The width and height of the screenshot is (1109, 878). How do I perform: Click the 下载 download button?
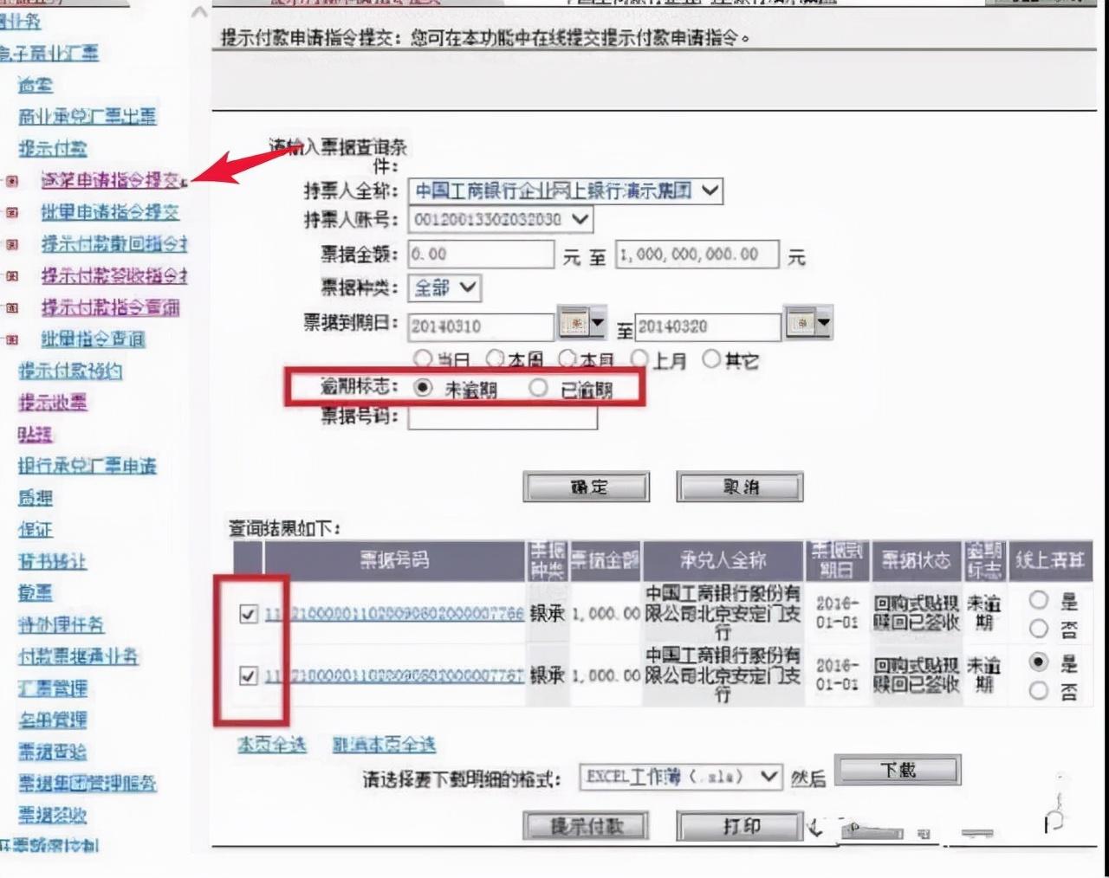coord(896,769)
